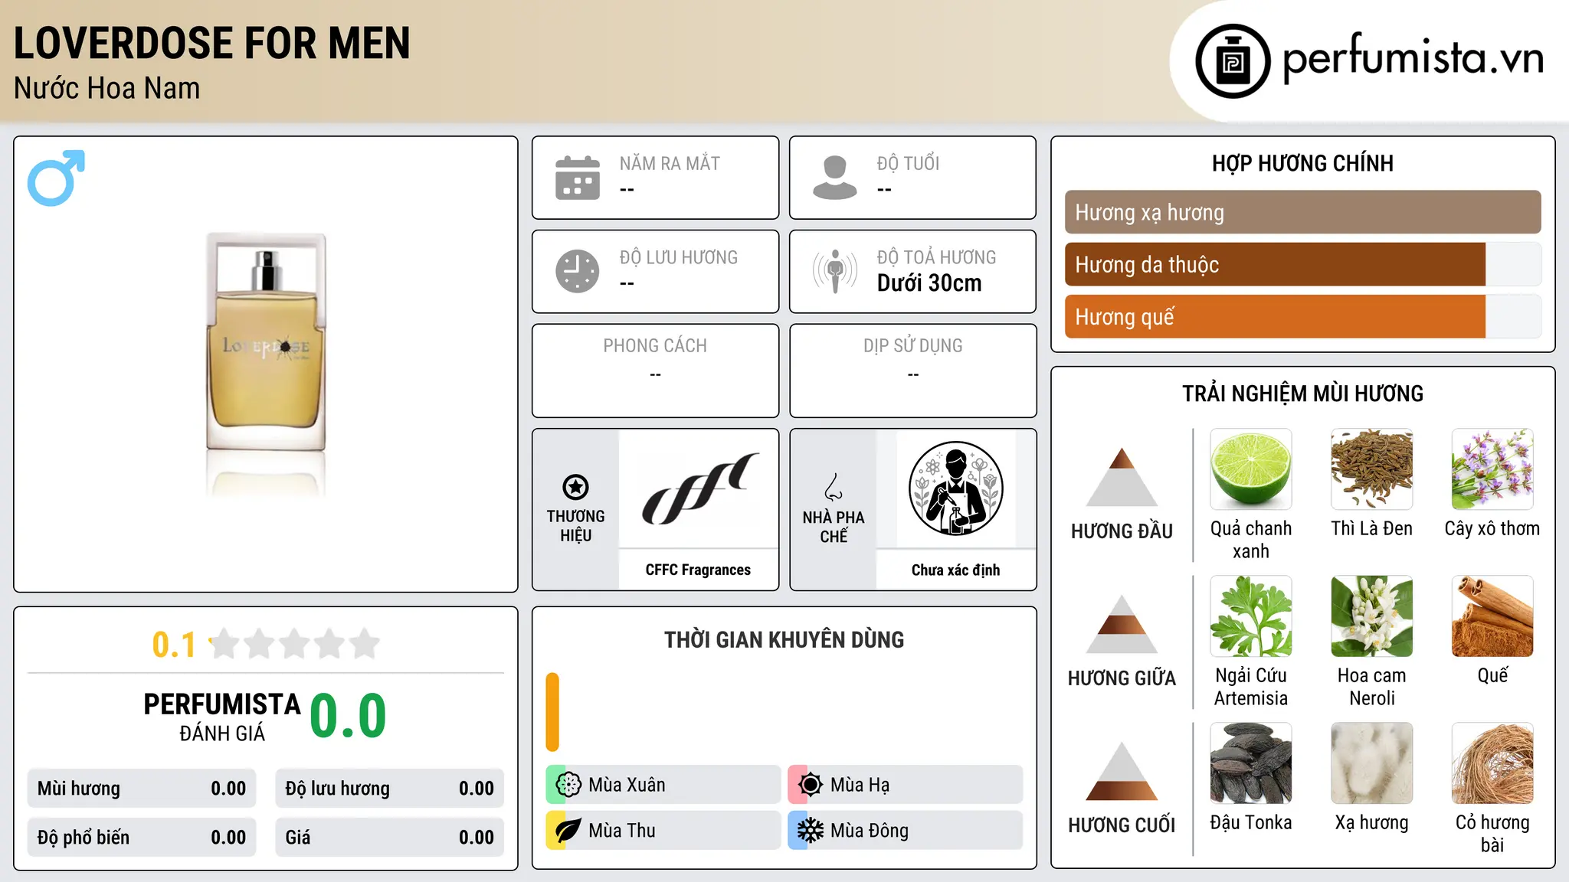Select the Đậu Tonka note image
Viewport: 1569px width, 882px height.
pos(1251,763)
